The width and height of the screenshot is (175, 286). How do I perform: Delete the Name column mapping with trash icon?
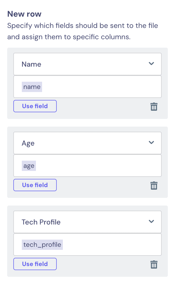(154, 107)
